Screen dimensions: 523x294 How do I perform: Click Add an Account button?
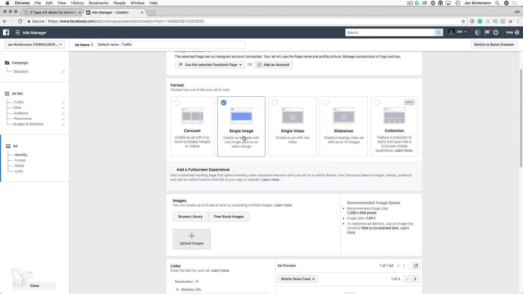pyautogui.click(x=273, y=65)
